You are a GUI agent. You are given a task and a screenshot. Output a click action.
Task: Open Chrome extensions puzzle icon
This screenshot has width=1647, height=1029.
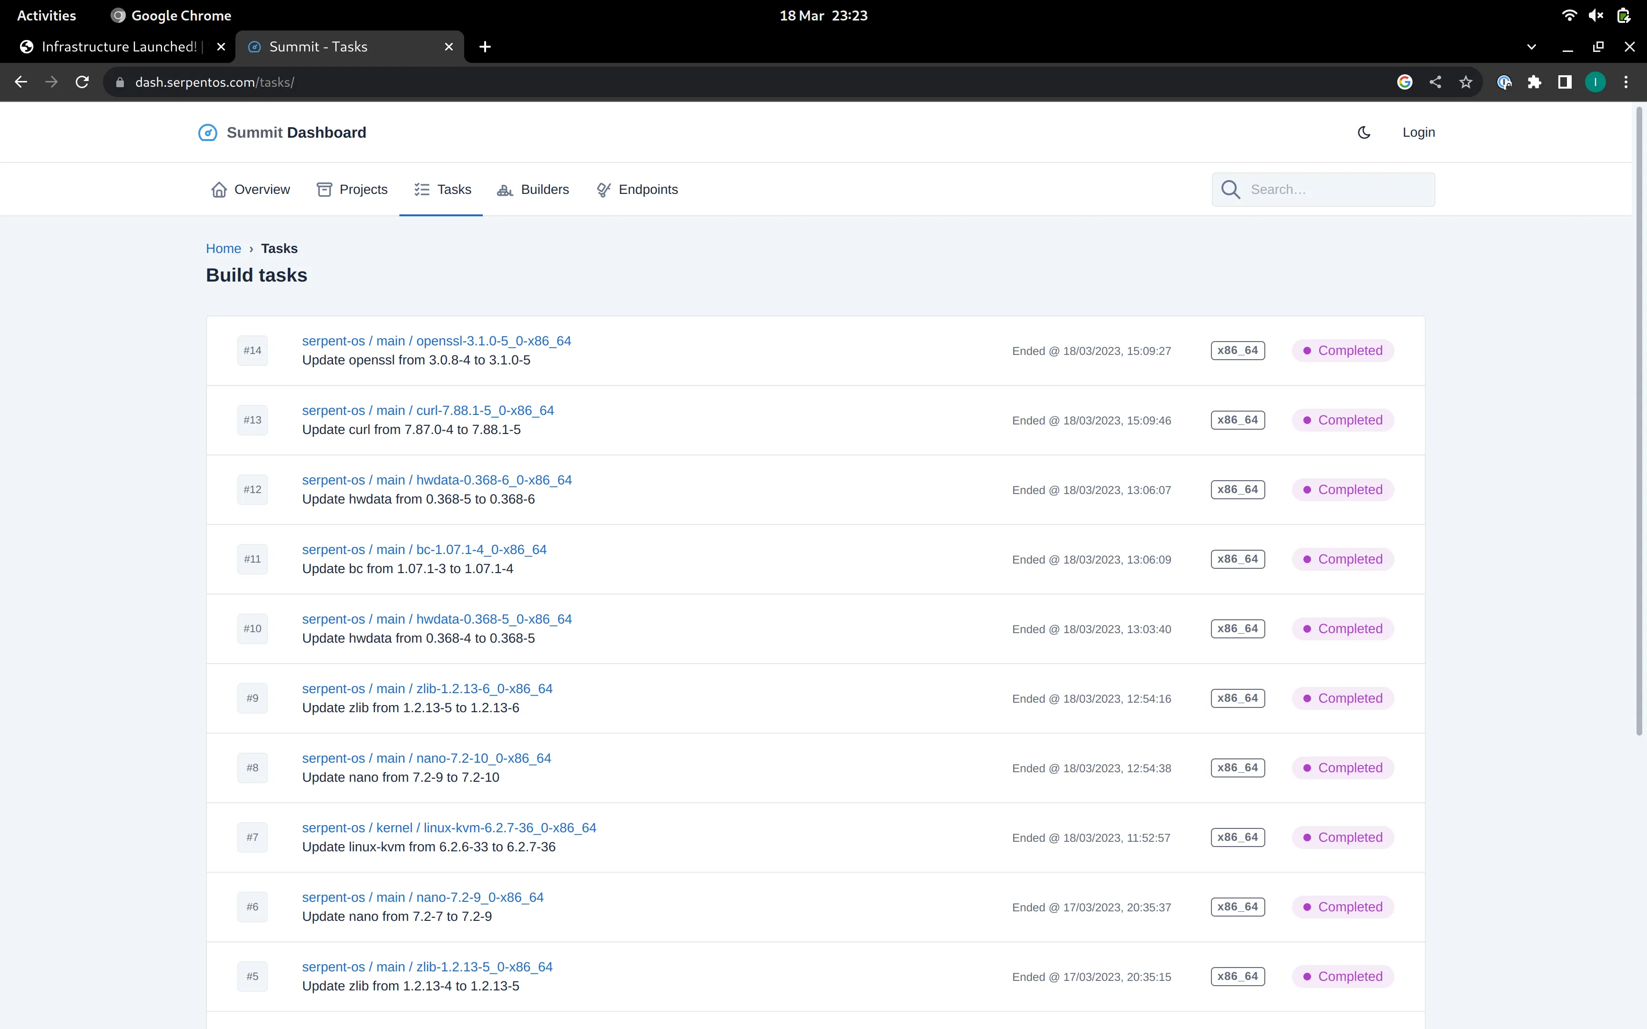1534,82
